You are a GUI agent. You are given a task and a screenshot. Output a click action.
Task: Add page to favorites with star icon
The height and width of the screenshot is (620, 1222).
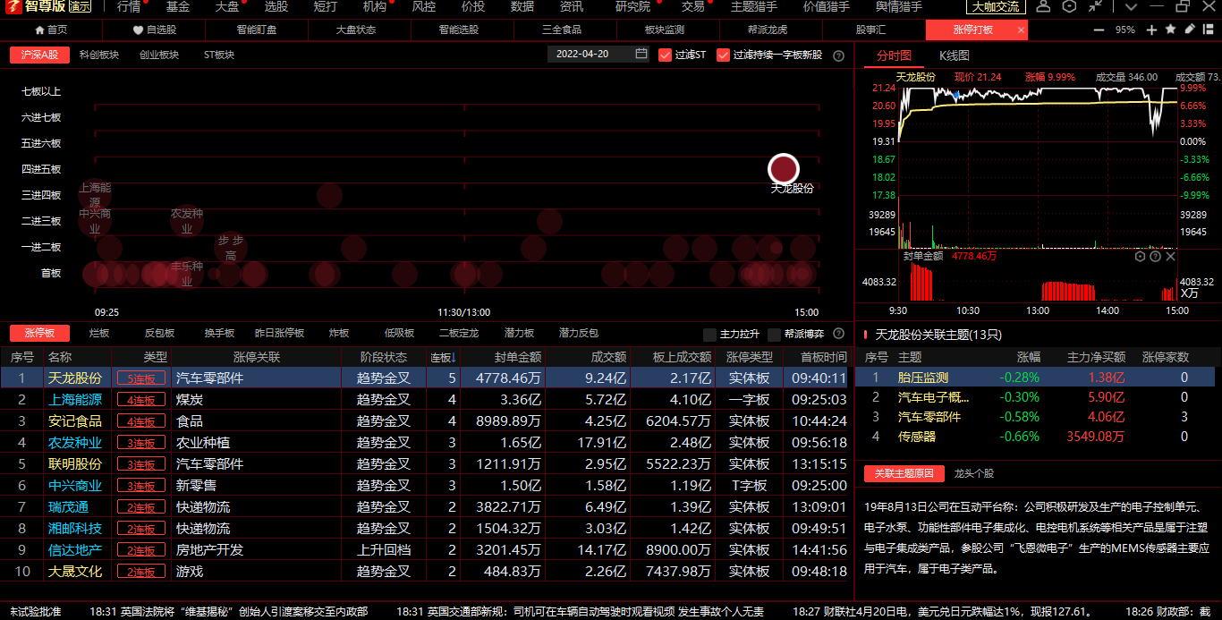(x=1171, y=30)
